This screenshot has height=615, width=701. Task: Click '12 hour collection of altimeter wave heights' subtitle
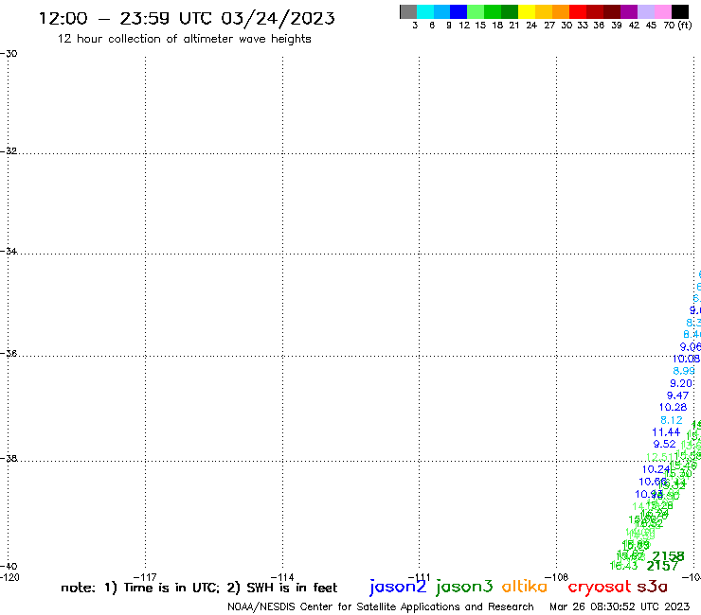[x=184, y=39]
